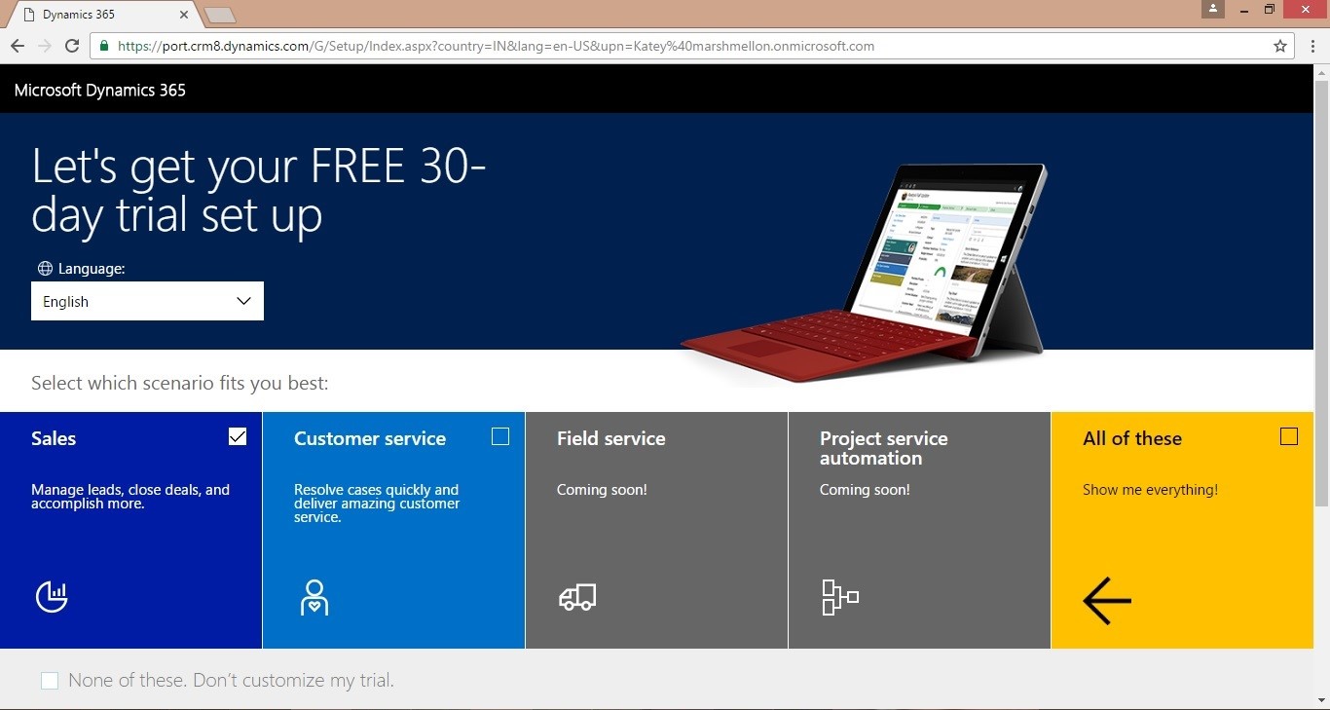The width and height of the screenshot is (1330, 710).
Task: Open a new browser tab
Action: [x=220, y=15]
